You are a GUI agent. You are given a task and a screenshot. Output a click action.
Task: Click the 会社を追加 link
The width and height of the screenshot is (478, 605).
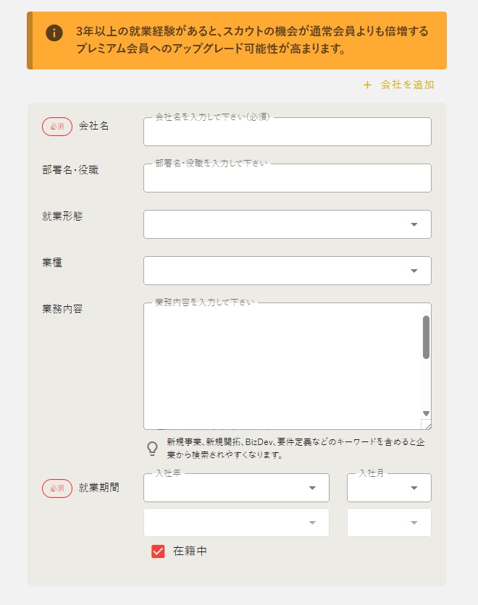pos(407,85)
